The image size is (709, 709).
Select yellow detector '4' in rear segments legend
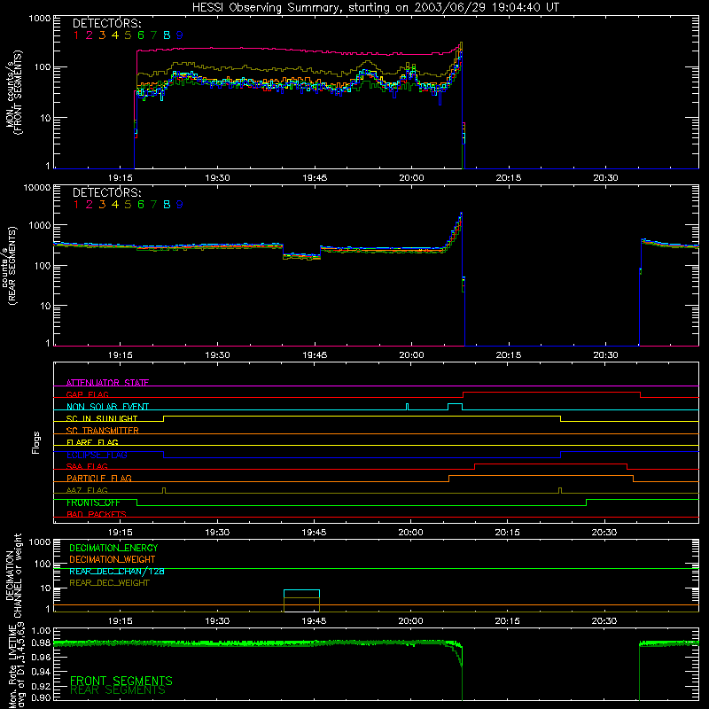click(x=115, y=205)
